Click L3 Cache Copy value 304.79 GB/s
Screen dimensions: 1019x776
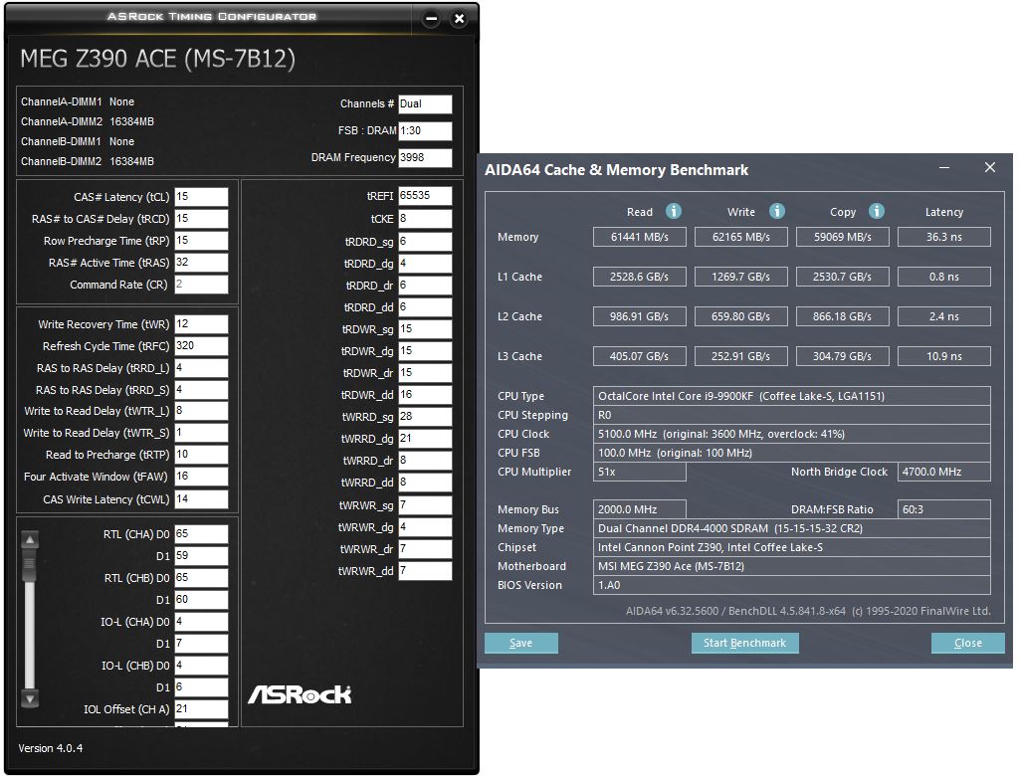point(842,356)
